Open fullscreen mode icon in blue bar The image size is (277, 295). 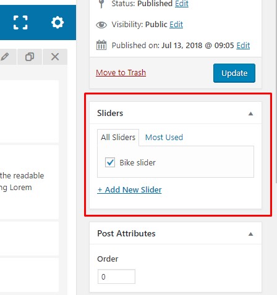(x=20, y=22)
